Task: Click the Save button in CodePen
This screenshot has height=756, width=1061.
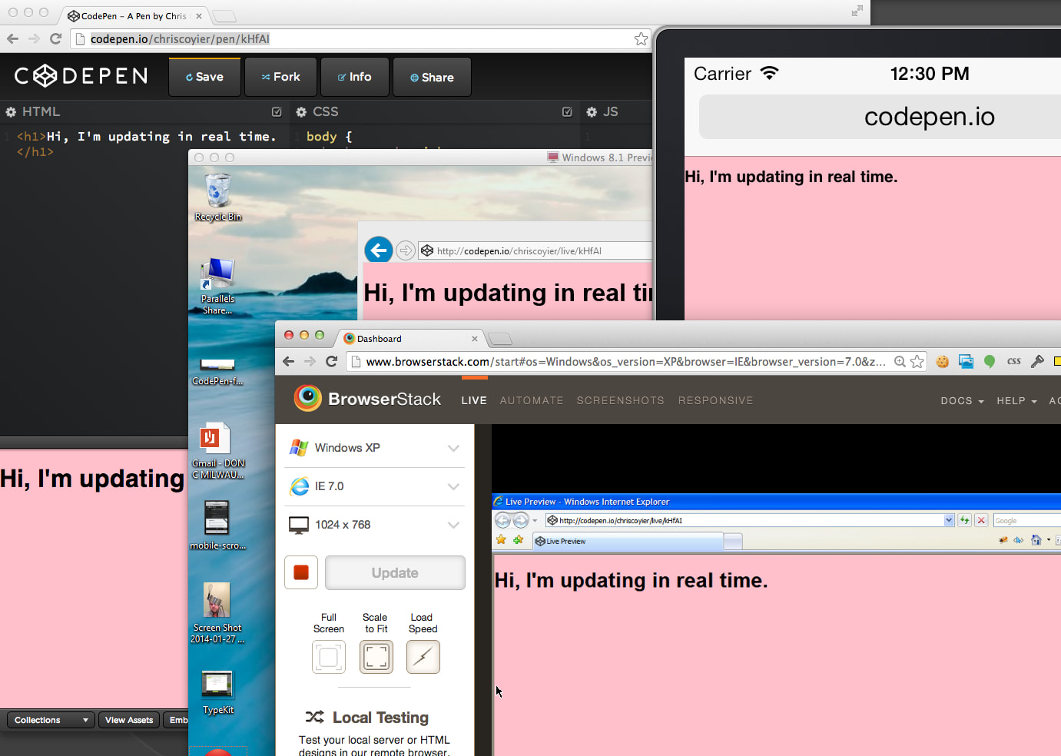Action: [204, 77]
